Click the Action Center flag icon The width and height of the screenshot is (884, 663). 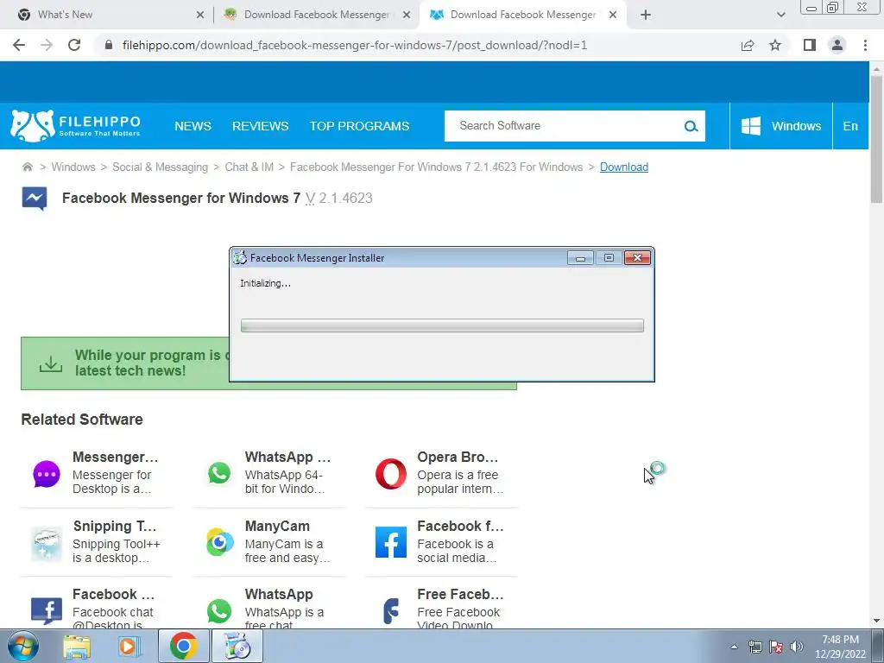776,647
